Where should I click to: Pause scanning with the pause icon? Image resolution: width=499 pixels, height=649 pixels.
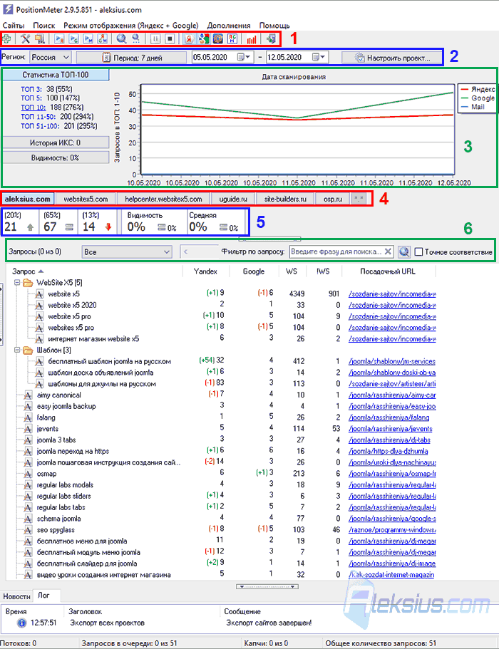pos(155,39)
